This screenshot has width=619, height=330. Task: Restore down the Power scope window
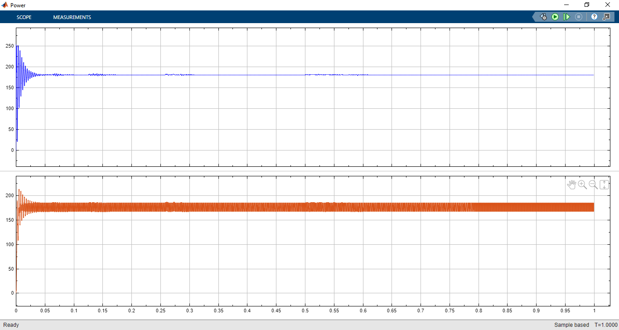[587, 5]
